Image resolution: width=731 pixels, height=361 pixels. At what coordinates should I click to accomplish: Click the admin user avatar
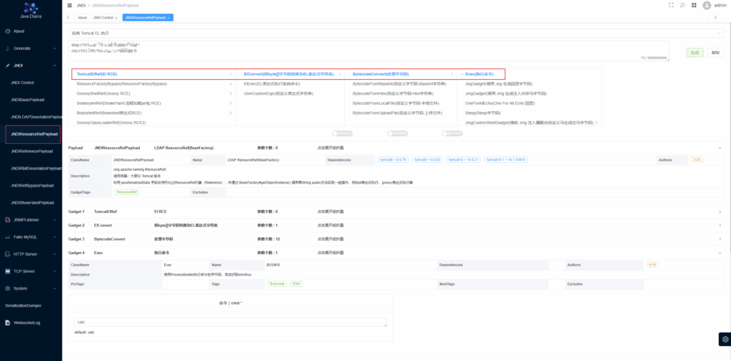(707, 5)
